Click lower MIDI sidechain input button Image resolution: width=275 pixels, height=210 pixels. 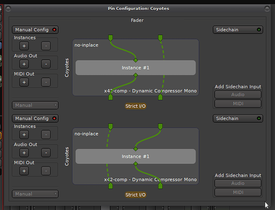pos(238,192)
